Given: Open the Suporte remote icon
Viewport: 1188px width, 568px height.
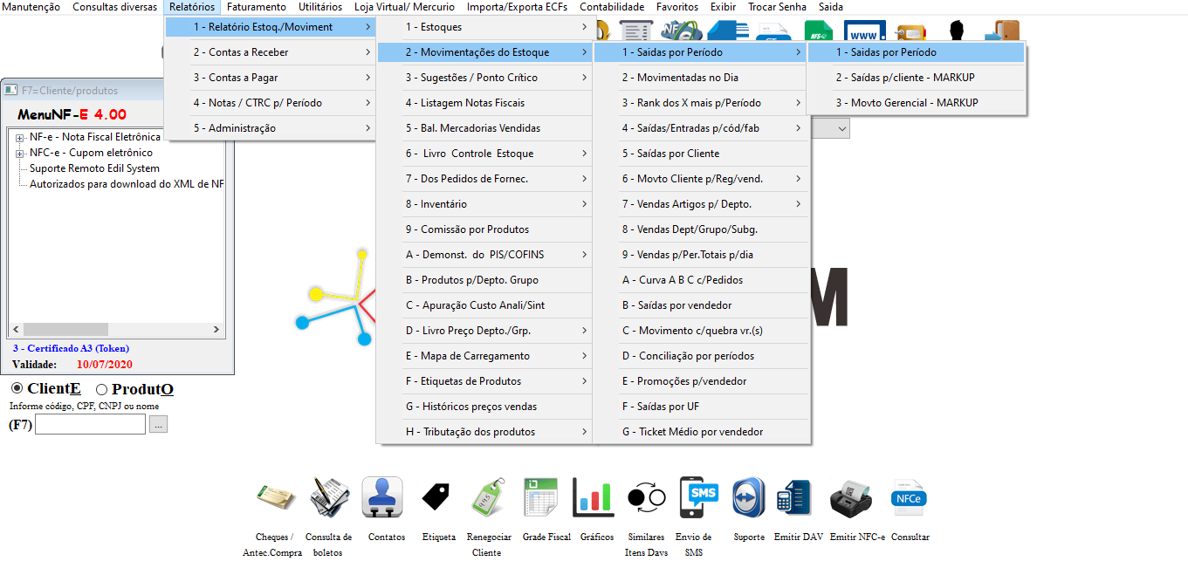Looking at the screenshot, I should tap(748, 498).
